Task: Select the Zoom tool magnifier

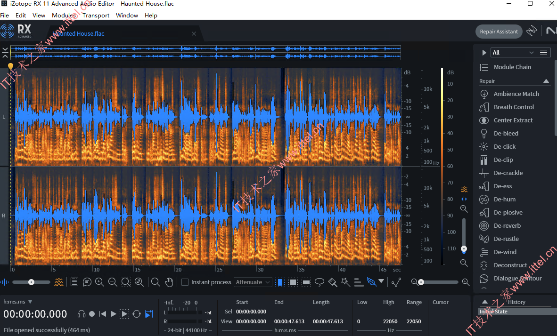Action: tap(156, 282)
